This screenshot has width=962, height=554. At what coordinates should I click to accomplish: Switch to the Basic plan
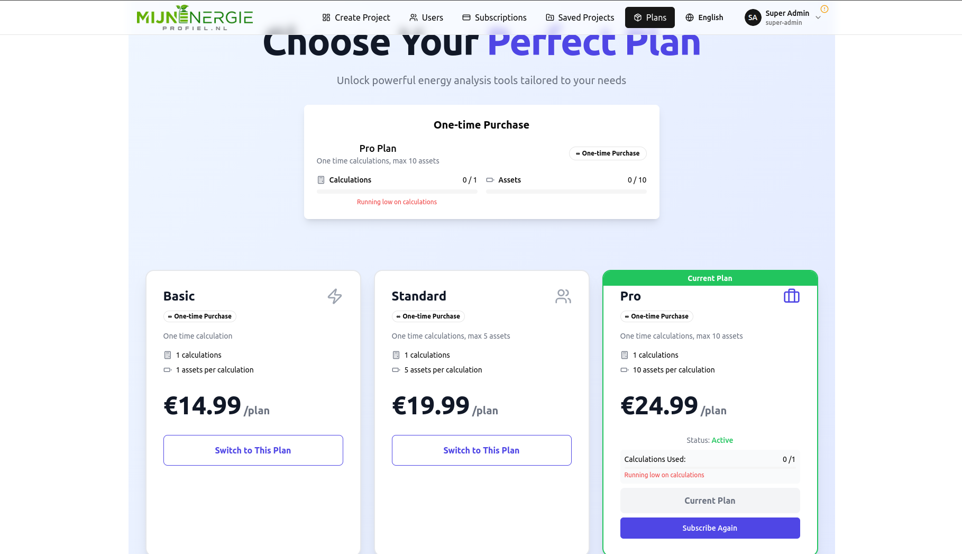point(253,450)
